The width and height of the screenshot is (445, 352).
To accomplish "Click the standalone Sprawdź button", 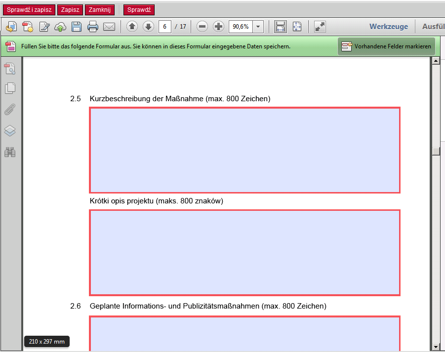I will [x=139, y=10].
